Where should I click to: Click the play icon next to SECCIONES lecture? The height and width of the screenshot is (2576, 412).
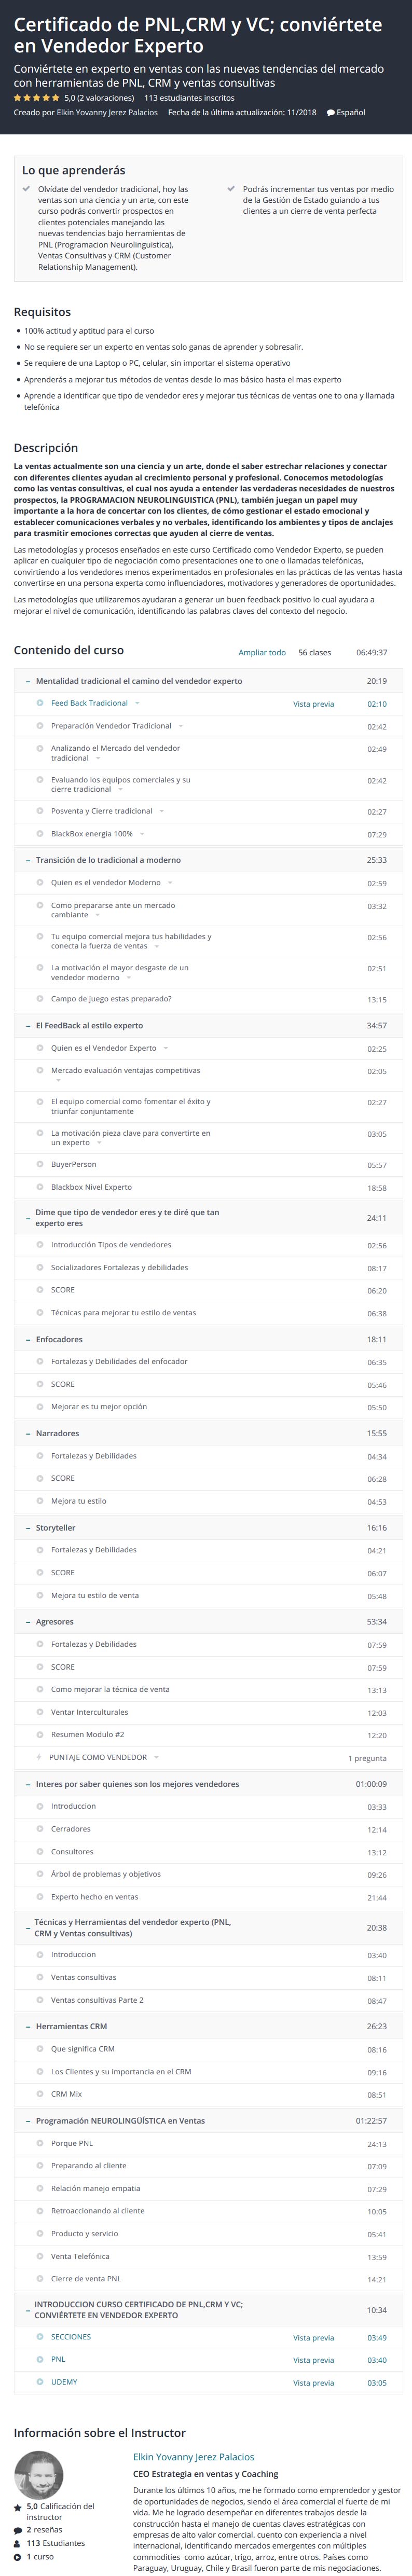40,2337
